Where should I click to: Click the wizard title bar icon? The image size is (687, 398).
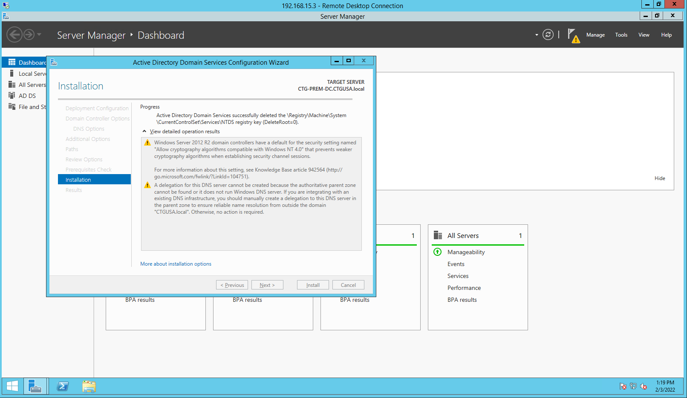54,62
